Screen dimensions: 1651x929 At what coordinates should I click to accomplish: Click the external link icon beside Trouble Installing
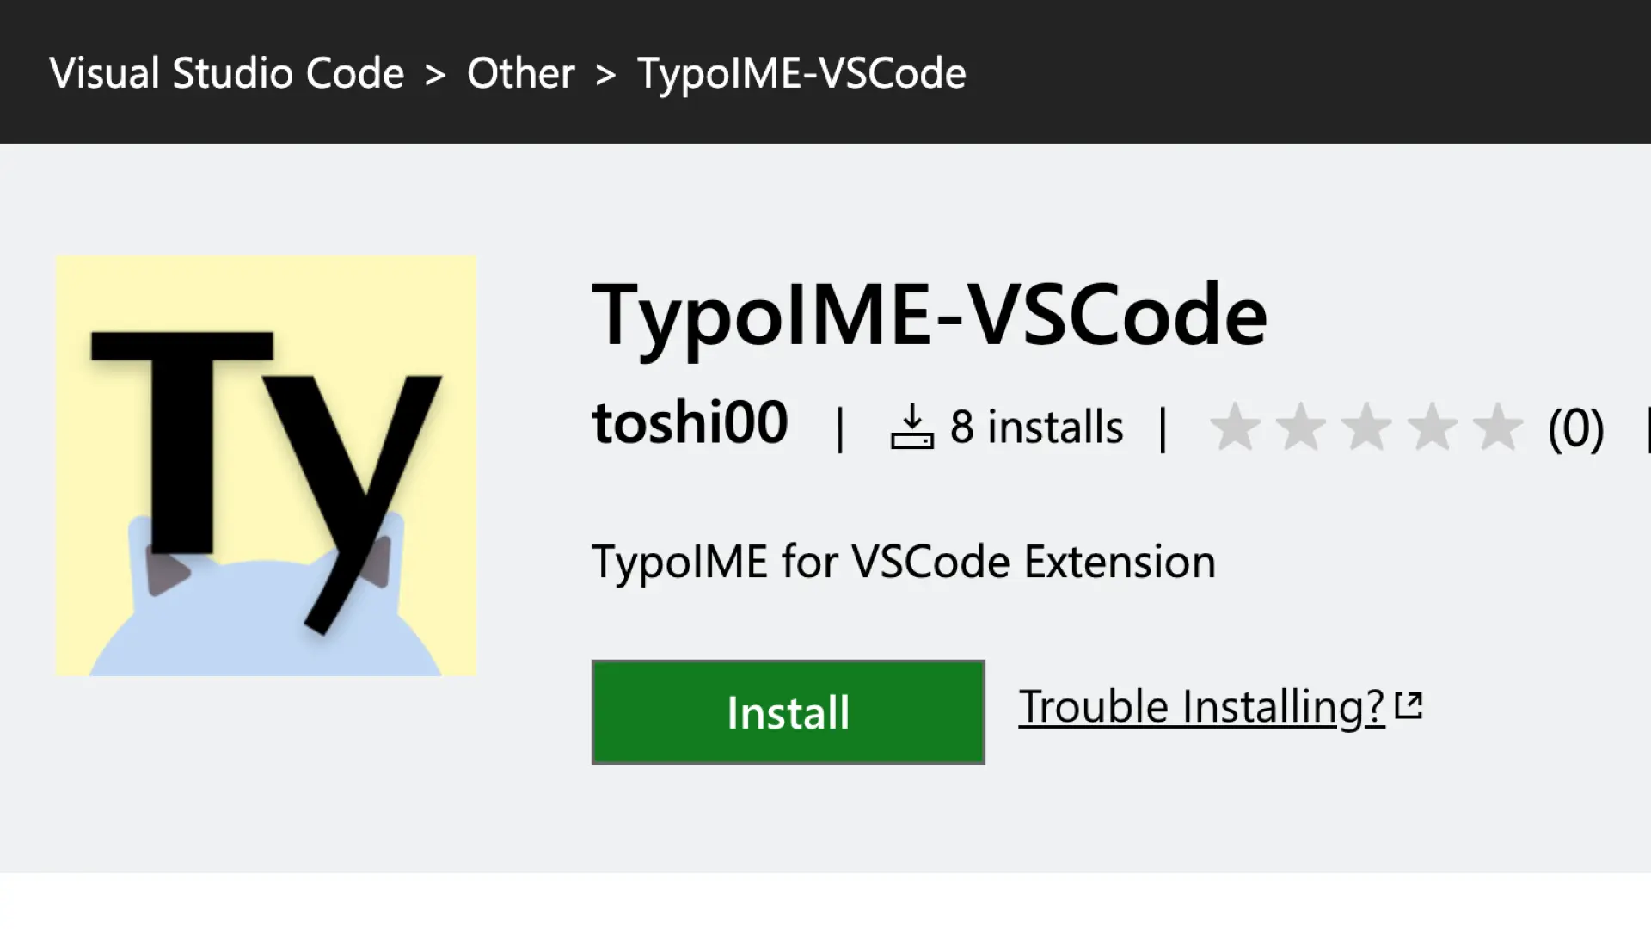pos(1409,705)
